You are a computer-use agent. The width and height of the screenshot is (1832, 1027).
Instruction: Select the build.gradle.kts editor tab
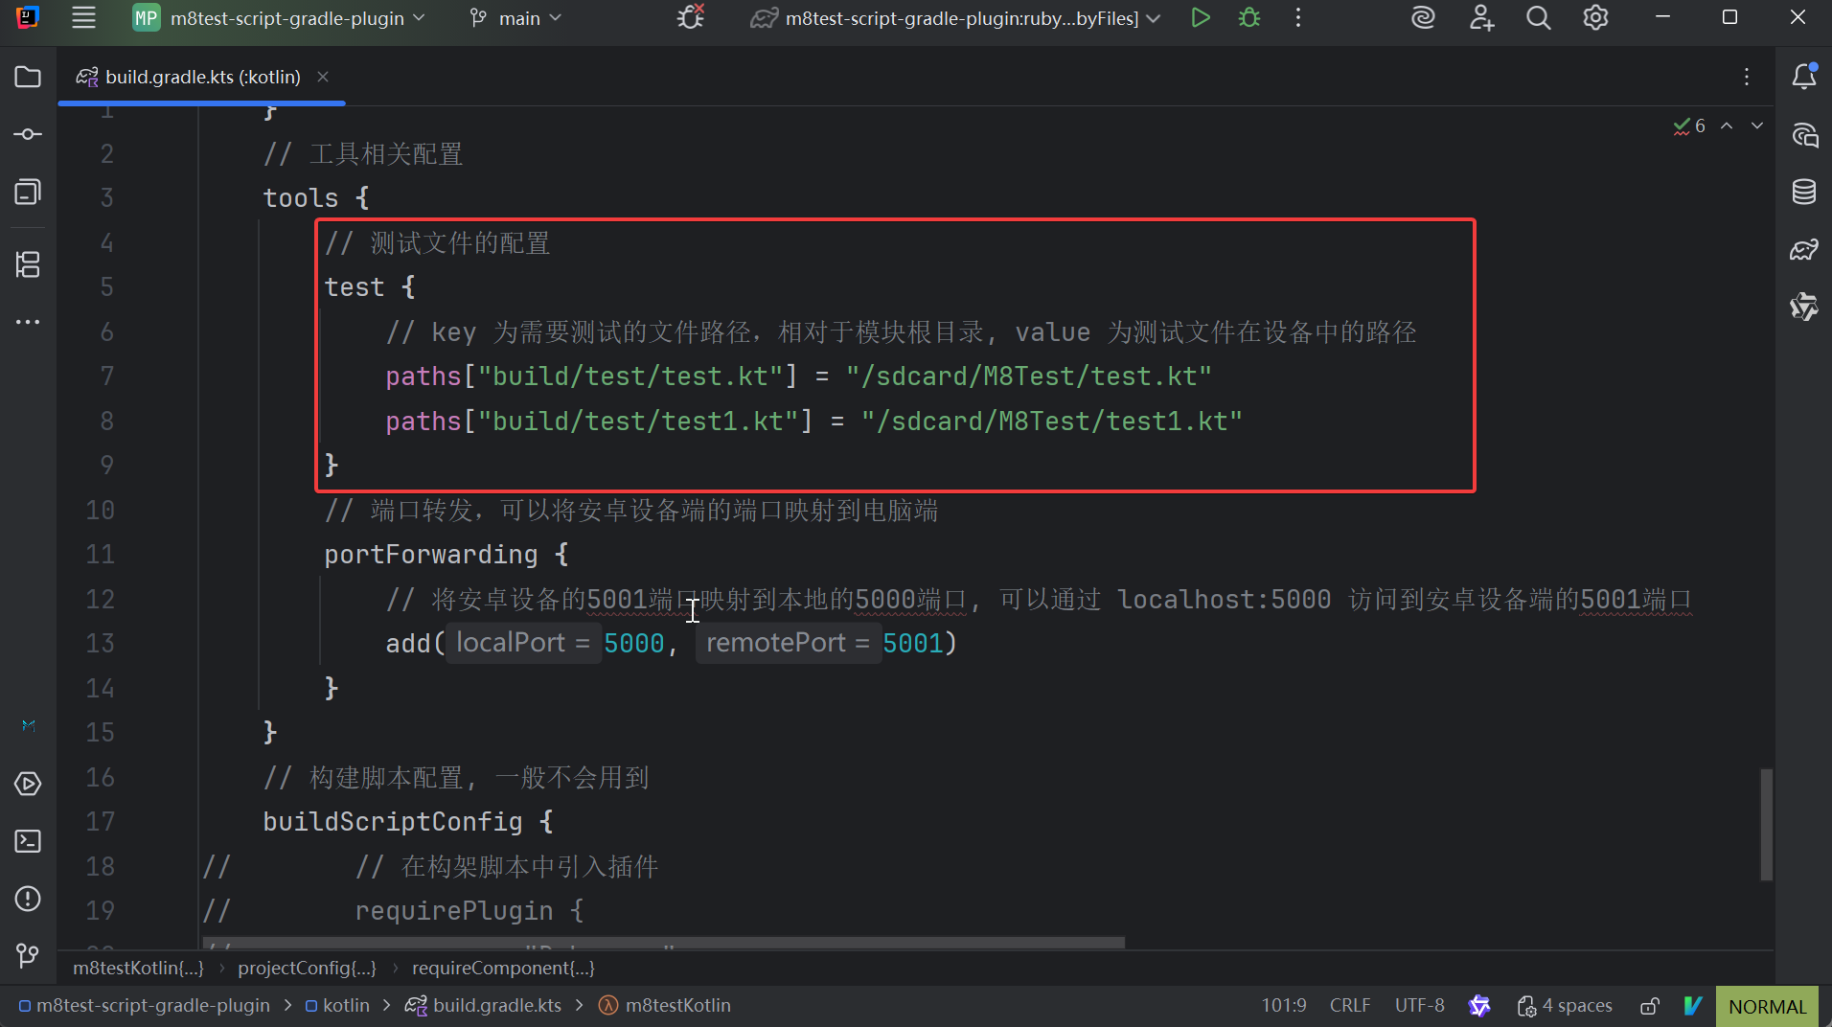tap(202, 77)
